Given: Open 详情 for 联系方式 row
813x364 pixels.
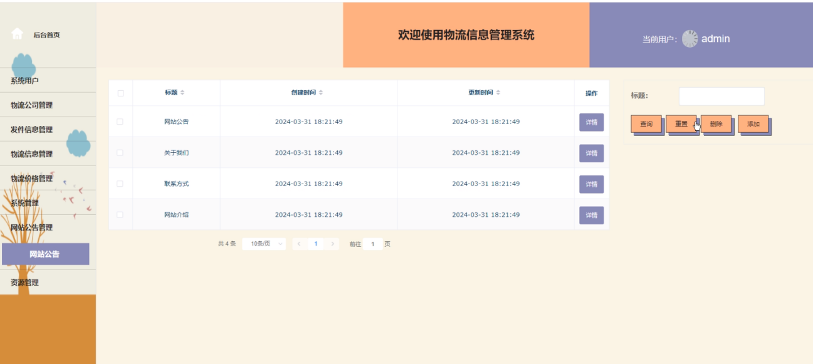Looking at the screenshot, I should (x=591, y=184).
